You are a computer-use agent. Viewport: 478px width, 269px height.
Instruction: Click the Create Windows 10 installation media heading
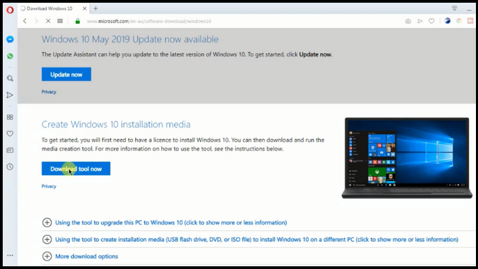(x=116, y=125)
